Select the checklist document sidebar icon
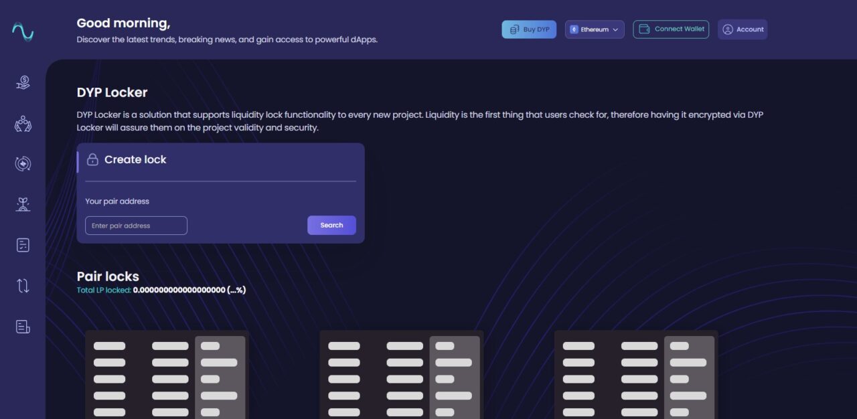 click(x=23, y=245)
